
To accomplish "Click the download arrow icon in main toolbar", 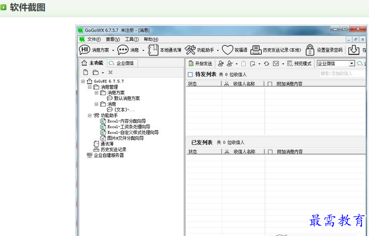I will pyautogui.click(x=353, y=50).
